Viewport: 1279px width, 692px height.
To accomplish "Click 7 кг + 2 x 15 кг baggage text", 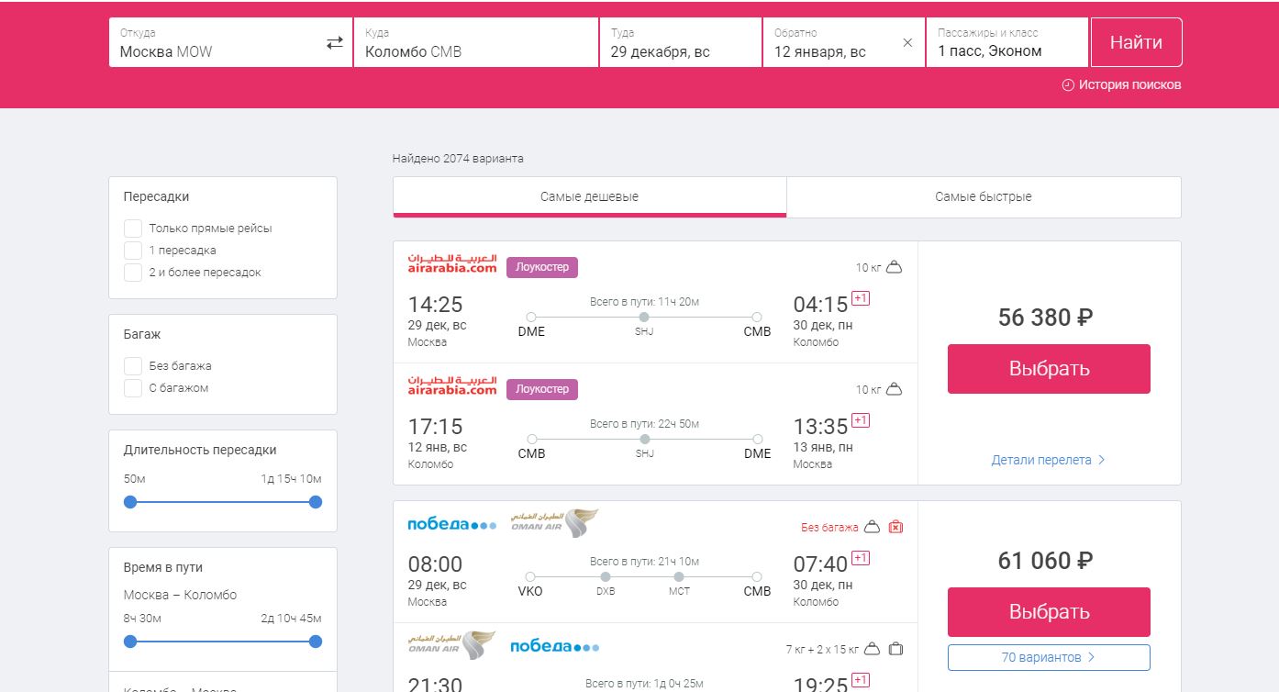I will coord(822,650).
